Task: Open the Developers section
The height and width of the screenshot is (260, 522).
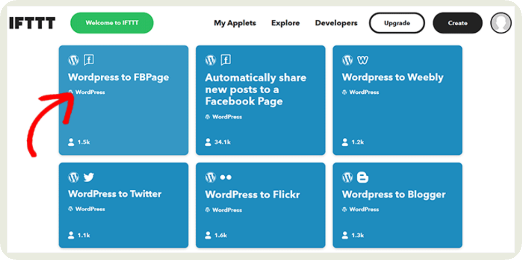Action: [336, 23]
